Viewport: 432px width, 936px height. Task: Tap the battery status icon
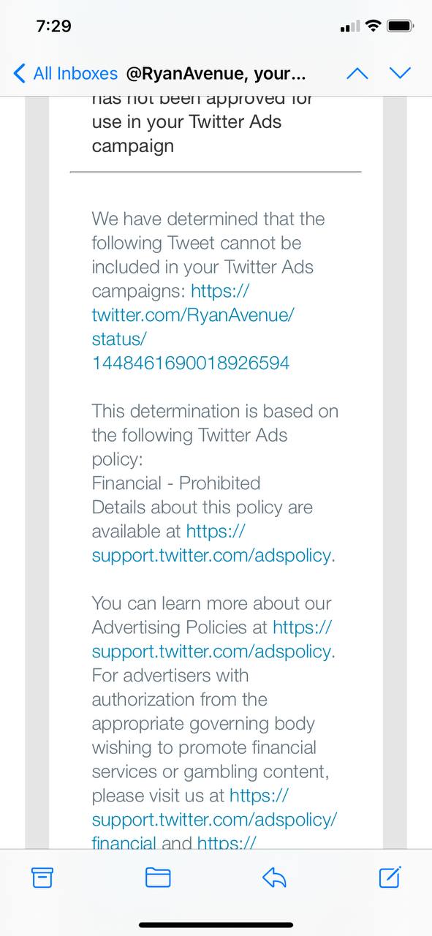click(401, 26)
